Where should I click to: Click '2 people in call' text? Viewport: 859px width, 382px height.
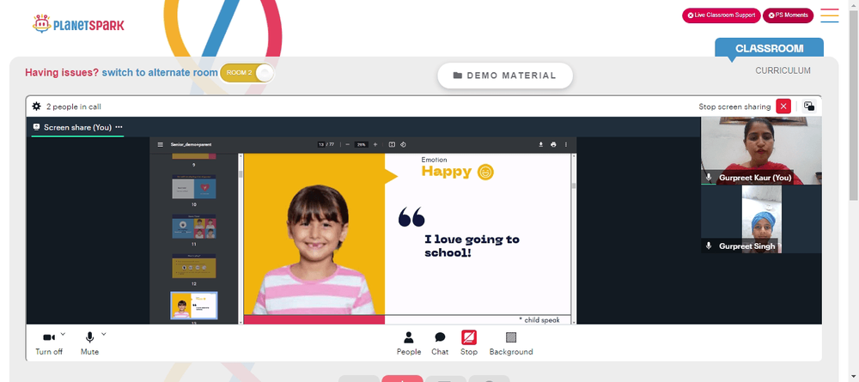73,106
